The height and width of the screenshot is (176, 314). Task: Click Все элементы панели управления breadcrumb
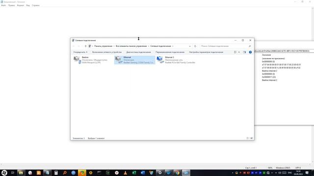coord(131,46)
